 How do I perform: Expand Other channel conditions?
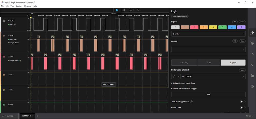[183, 83]
